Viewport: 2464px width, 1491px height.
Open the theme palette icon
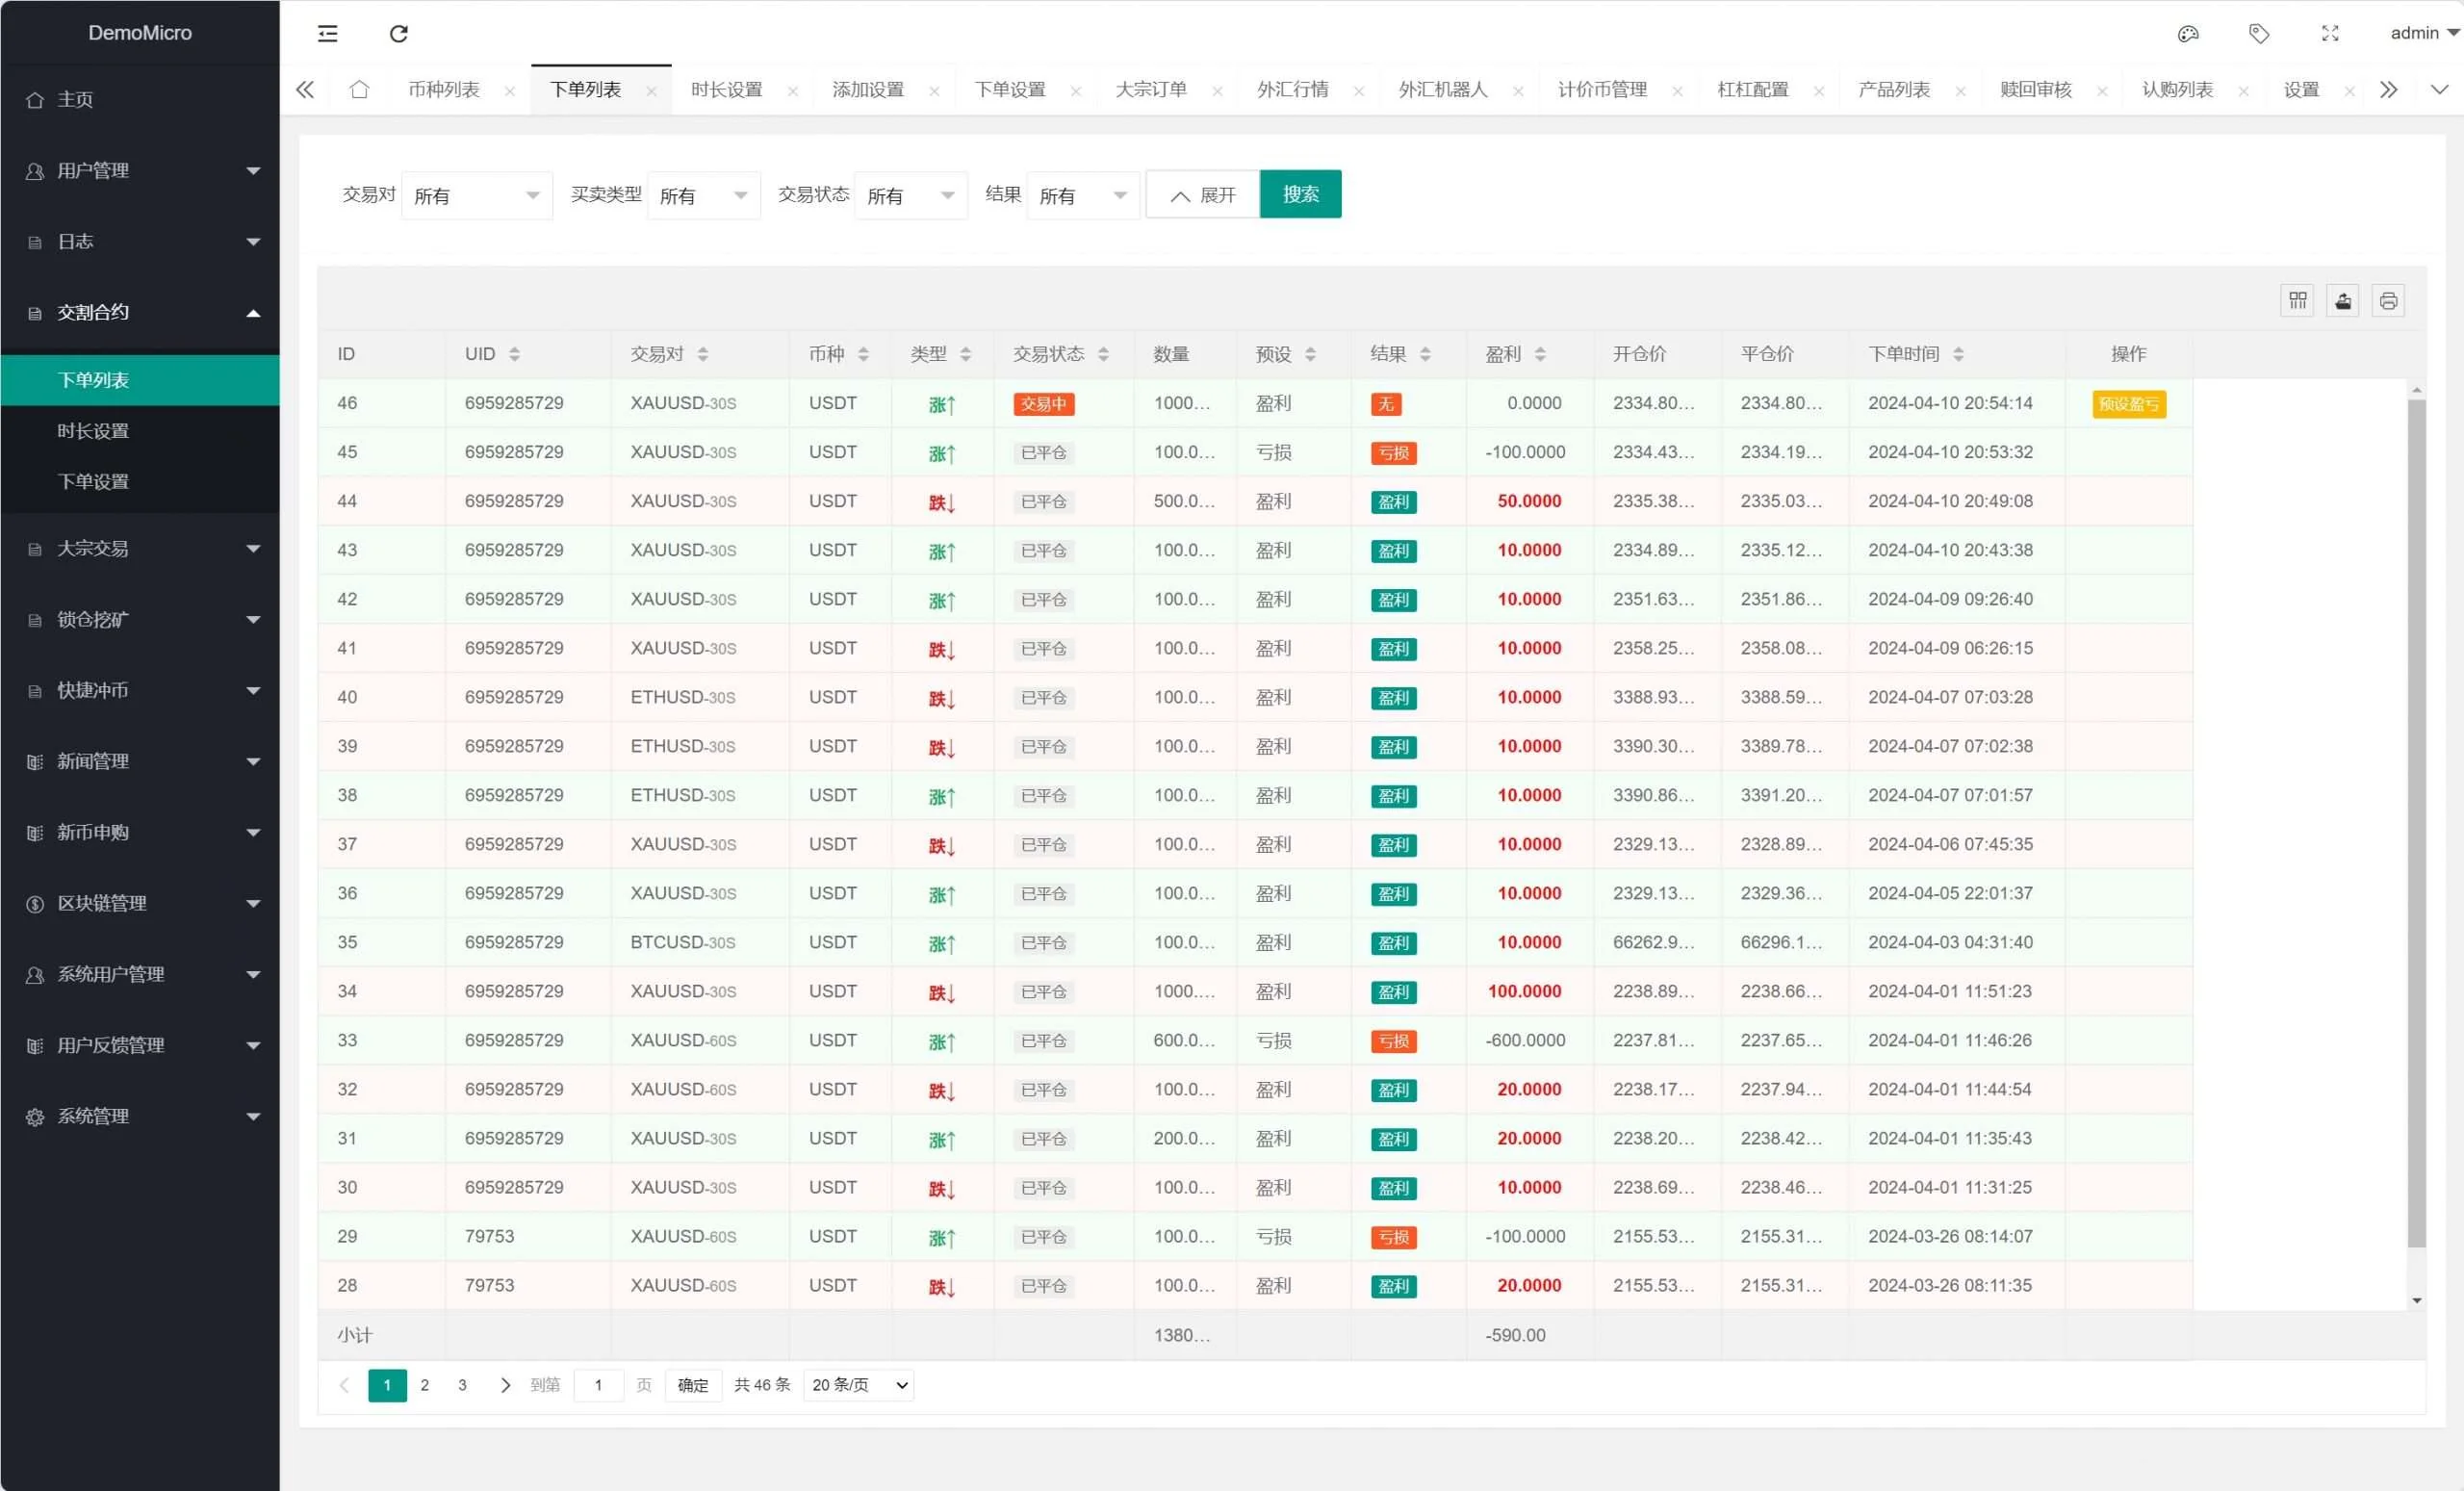[x=2187, y=34]
